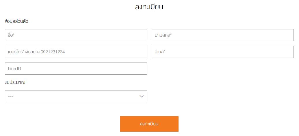Activate the email address entry box
299x136 pixels.
tap(222, 52)
